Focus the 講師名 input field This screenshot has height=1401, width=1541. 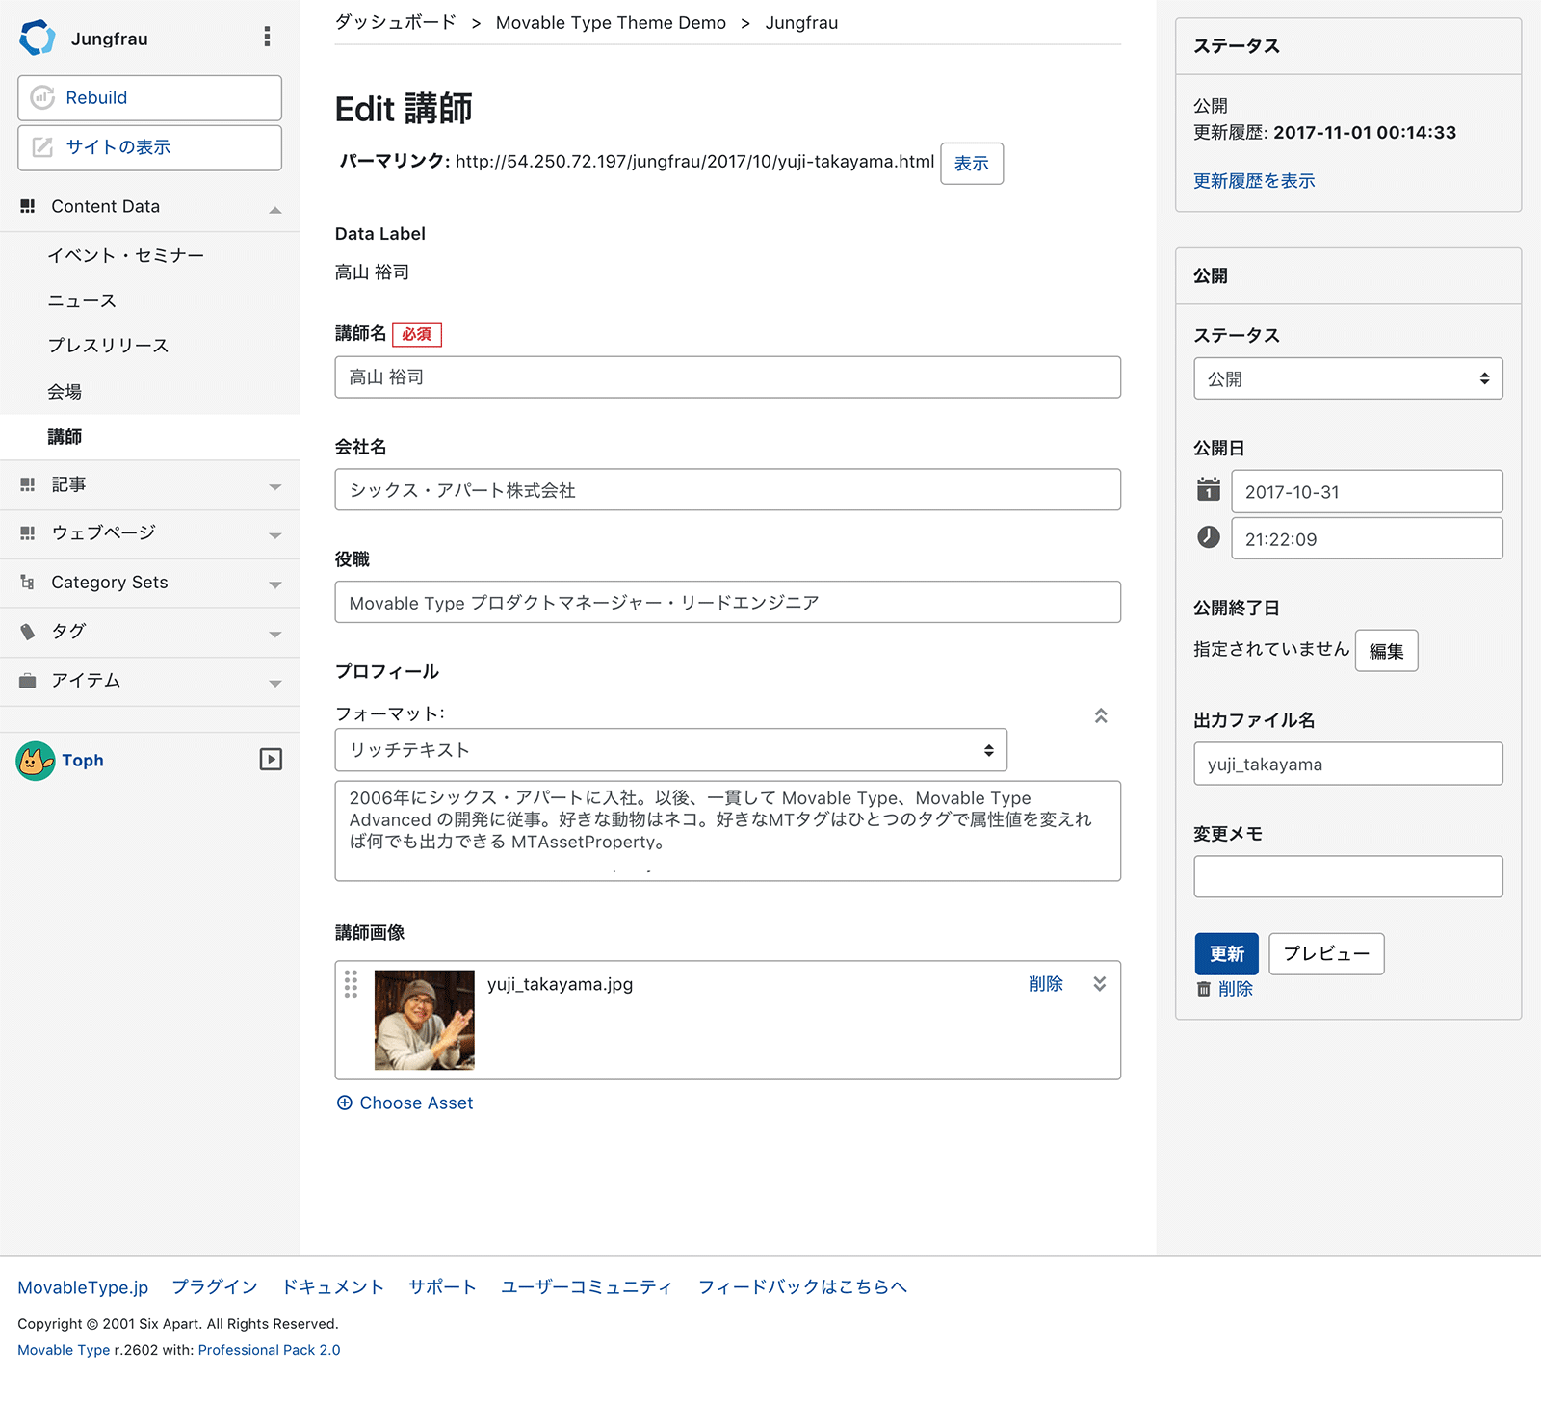[727, 376]
